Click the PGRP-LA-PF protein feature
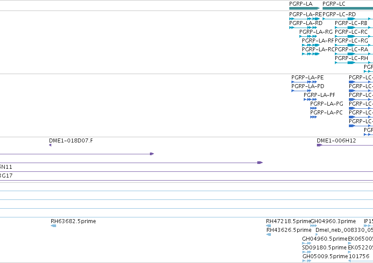This screenshot has width=373, height=263. [310, 100]
